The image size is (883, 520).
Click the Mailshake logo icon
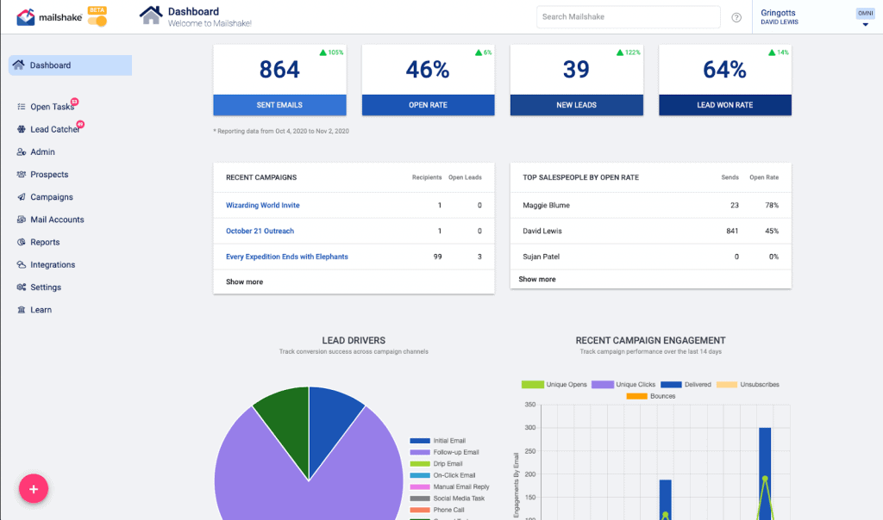pyautogui.click(x=25, y=17)
